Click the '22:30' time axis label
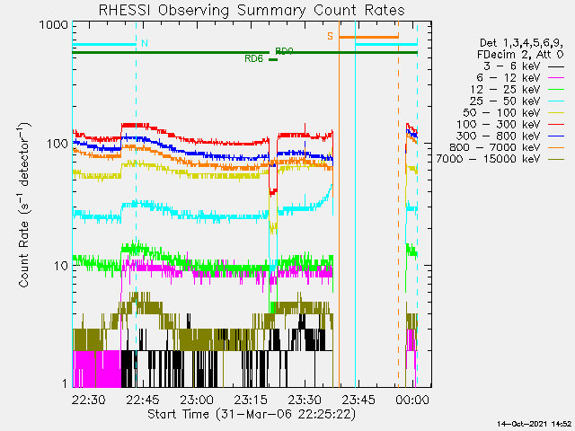 [x=88, y=400]
